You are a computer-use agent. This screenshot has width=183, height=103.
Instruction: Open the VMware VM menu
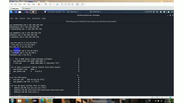[24, 4]
